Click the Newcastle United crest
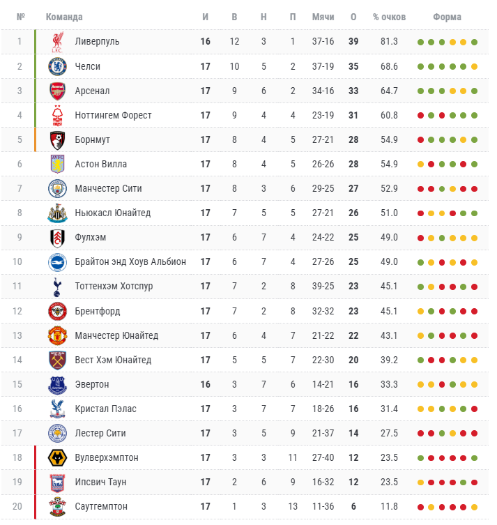 pos(57,213)
